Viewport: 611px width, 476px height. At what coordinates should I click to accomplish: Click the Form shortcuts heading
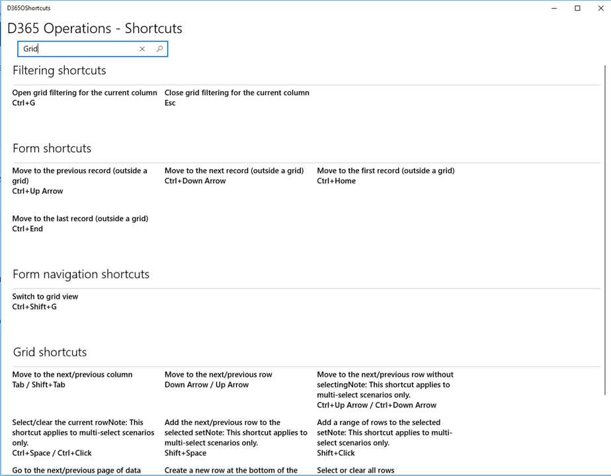52,148
